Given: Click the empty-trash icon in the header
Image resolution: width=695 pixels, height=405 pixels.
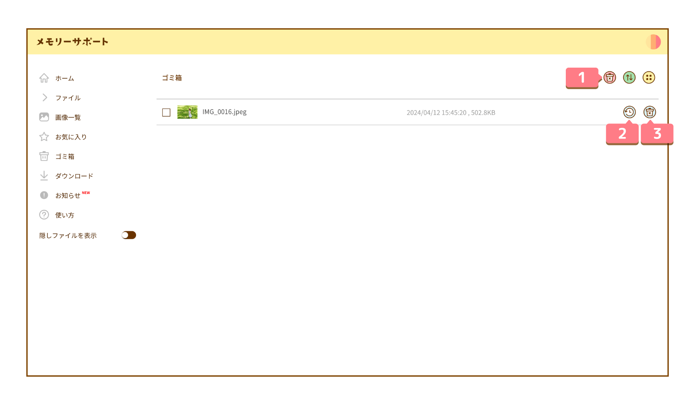Looking at the screenshot, I should coord(610,77).
